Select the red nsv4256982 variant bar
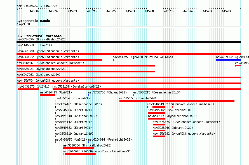This screenshot has height=165, width=249. [159, 136]
